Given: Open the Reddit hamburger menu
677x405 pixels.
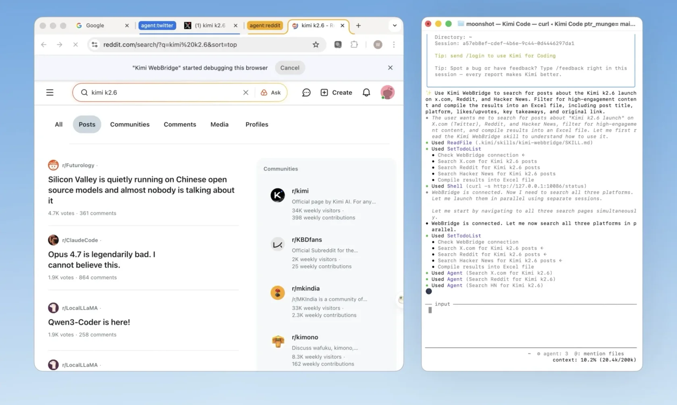Looking at the screenshot, I should tap(50, 93).
